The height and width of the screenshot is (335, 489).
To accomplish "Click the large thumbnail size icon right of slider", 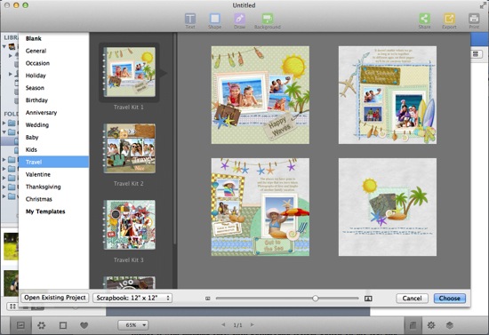I will (x=368, y=299).
